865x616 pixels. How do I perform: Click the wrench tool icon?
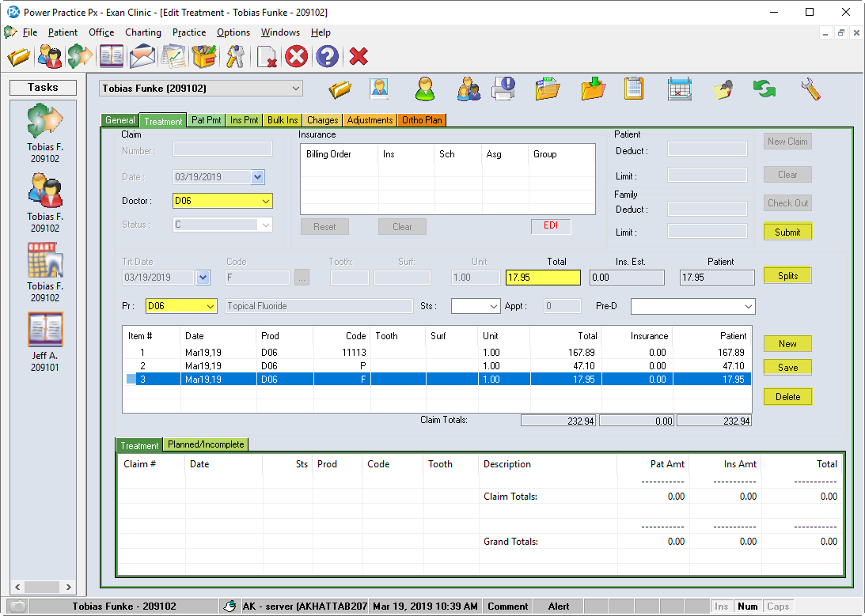coord(810,89)
